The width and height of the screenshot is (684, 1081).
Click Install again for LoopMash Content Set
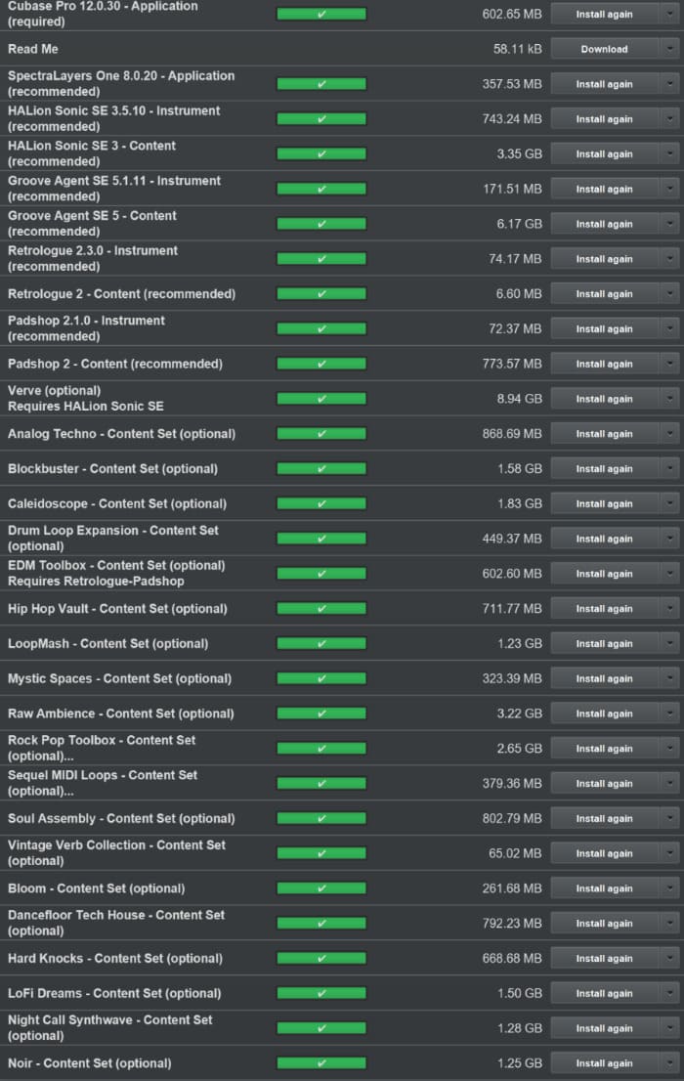click(605, 644)
